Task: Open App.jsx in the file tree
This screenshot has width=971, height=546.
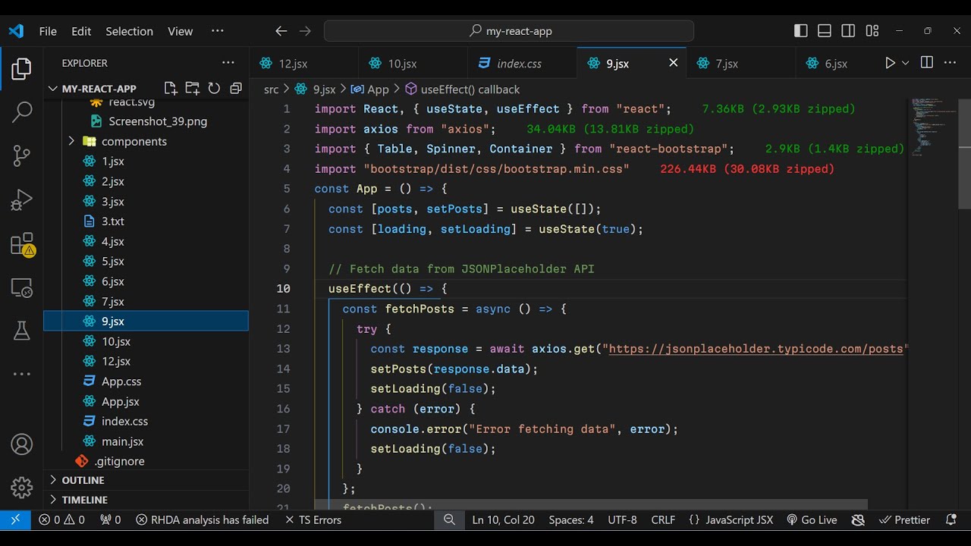Action: tap(146, 401)
